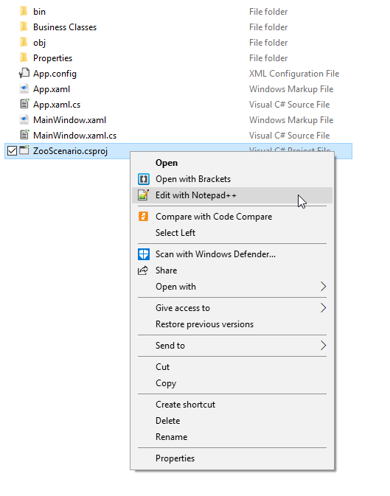The height and width of the screenshot is (496, 390).
Task: Click the MainWindow.xaml.cs file icon
Action: 24,136
